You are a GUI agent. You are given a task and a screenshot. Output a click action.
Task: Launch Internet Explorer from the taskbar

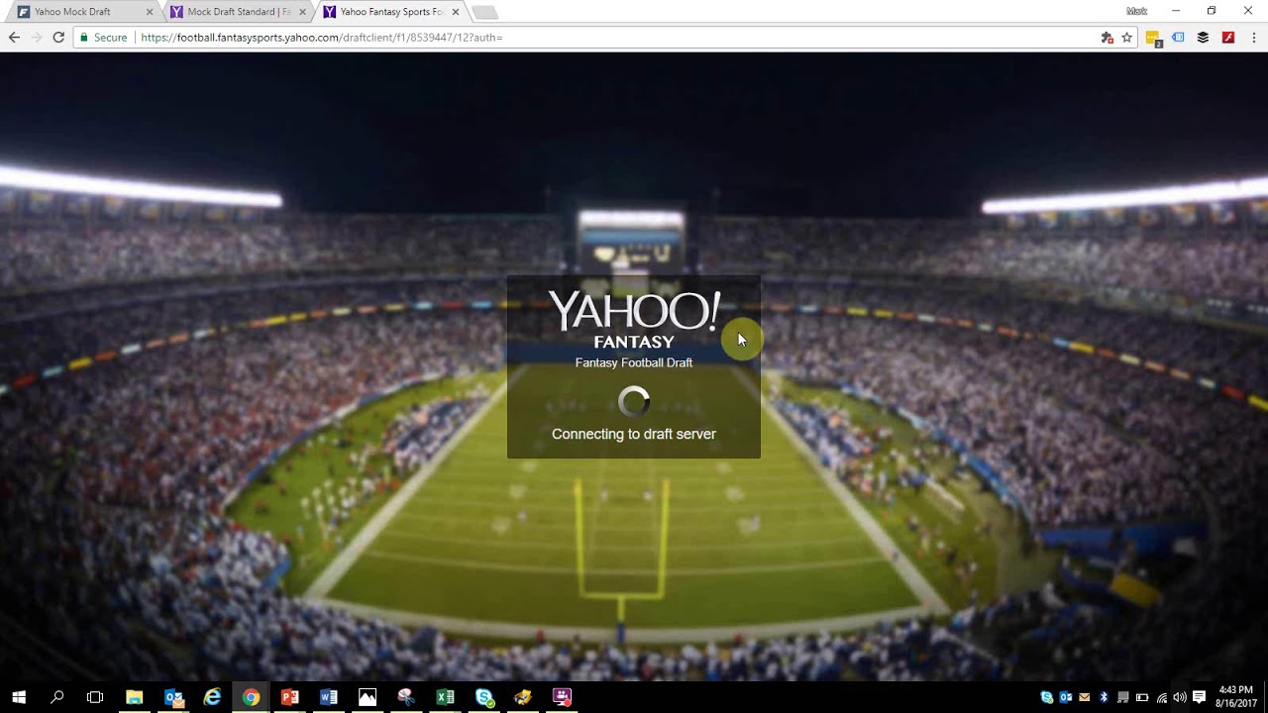click(212, 697)
